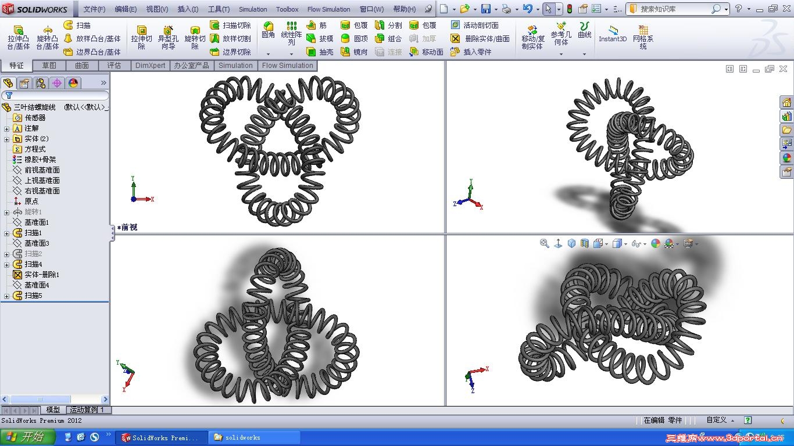Open the 曲线 curves dropdown arrow

click(584, 54)
